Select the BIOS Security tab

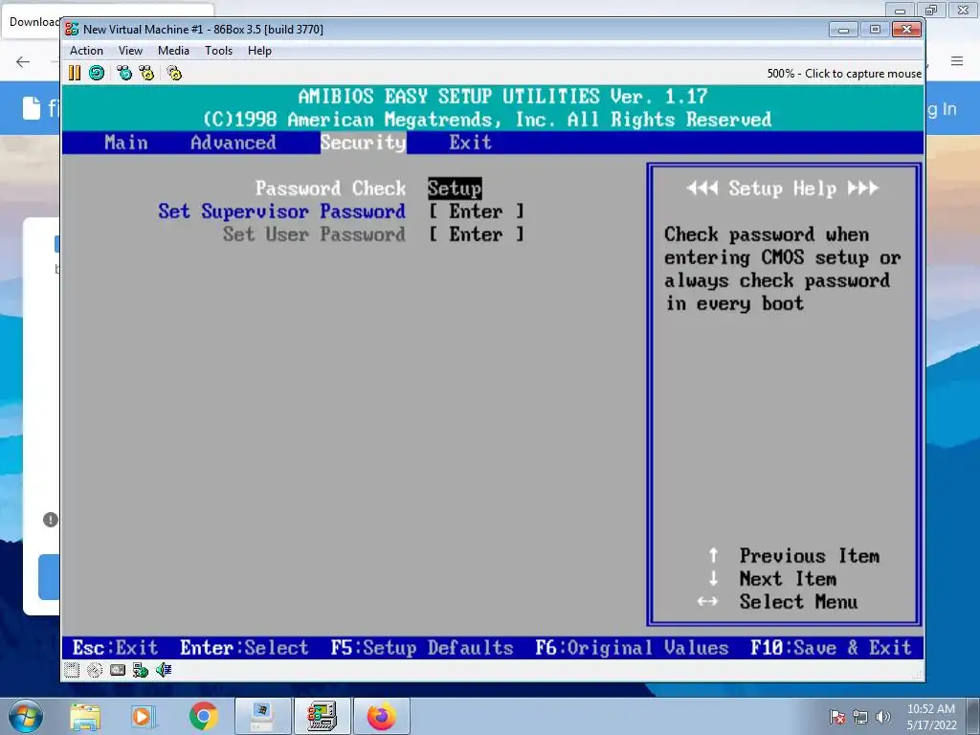click(363, 143)
